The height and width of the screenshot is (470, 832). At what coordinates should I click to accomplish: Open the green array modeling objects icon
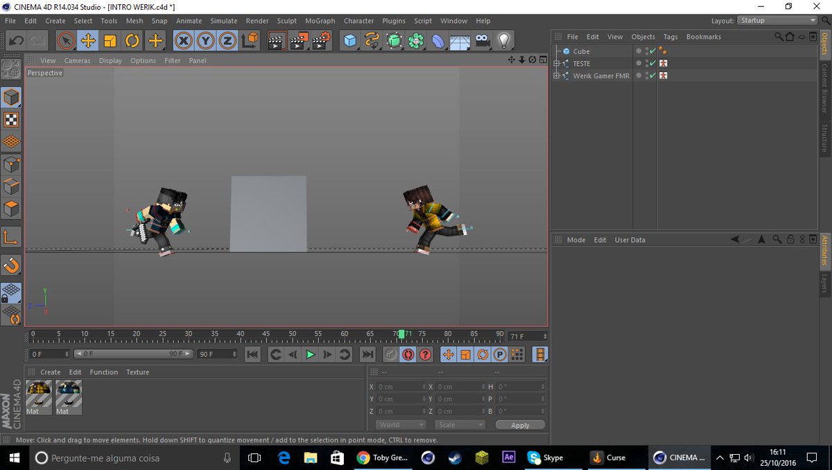tap(416, 41)
